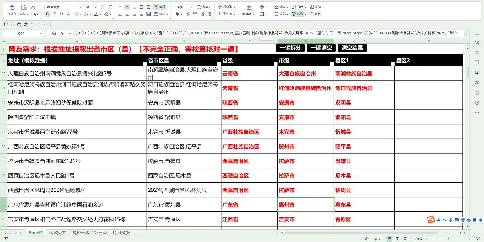The height and width of the screenshot is (242, 484).
Task: Click the yellow fill color swatch
Action: (x=86, y=14)
